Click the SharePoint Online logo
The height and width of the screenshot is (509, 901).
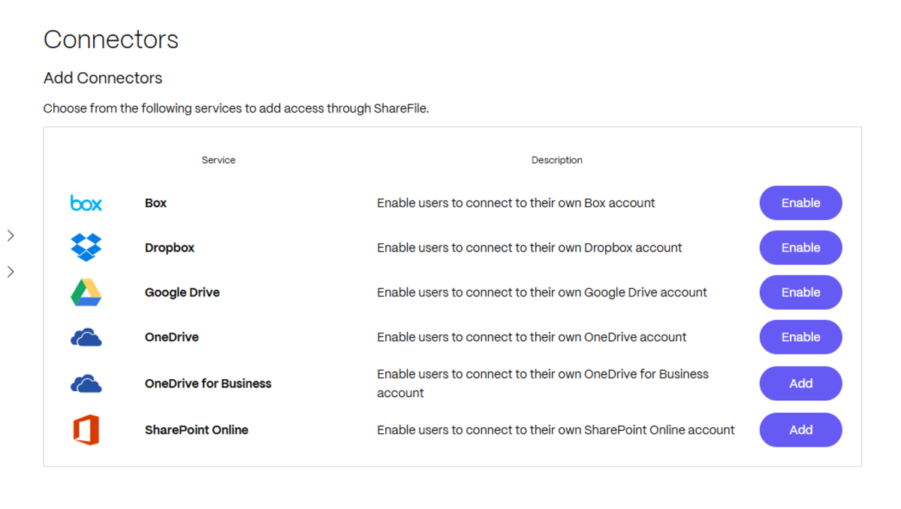coord(86,429)
